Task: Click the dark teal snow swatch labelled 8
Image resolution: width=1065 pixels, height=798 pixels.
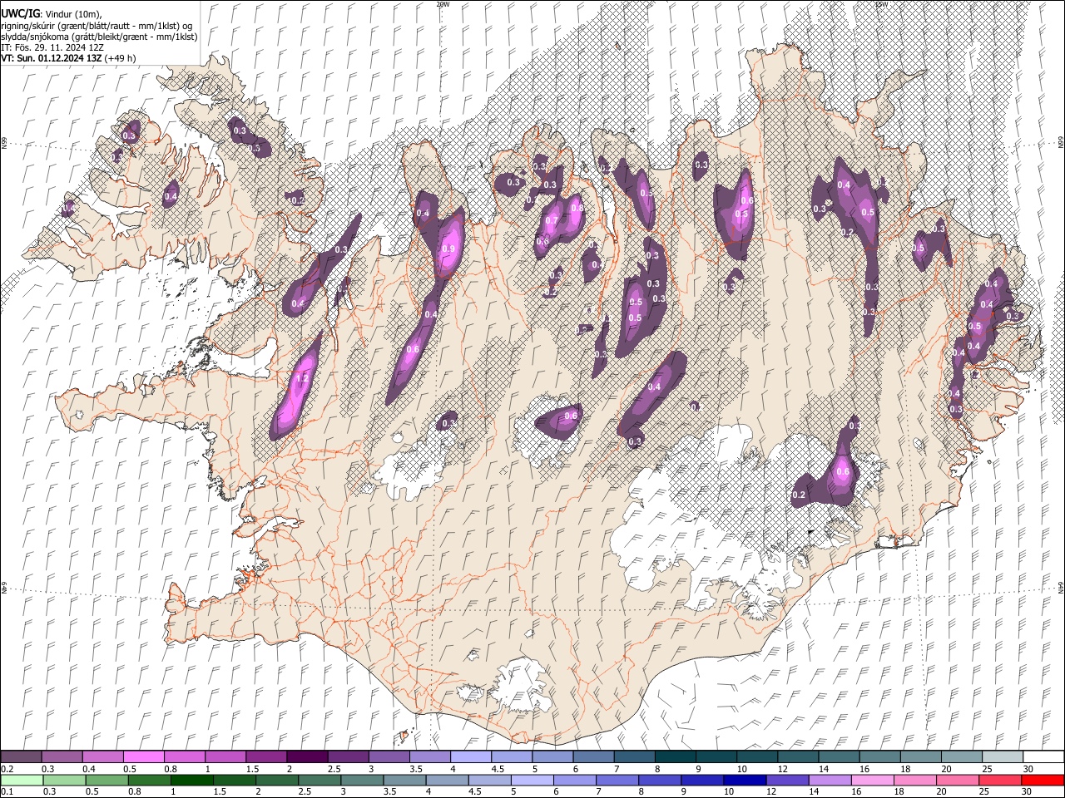Action: [x=676, y=756]
